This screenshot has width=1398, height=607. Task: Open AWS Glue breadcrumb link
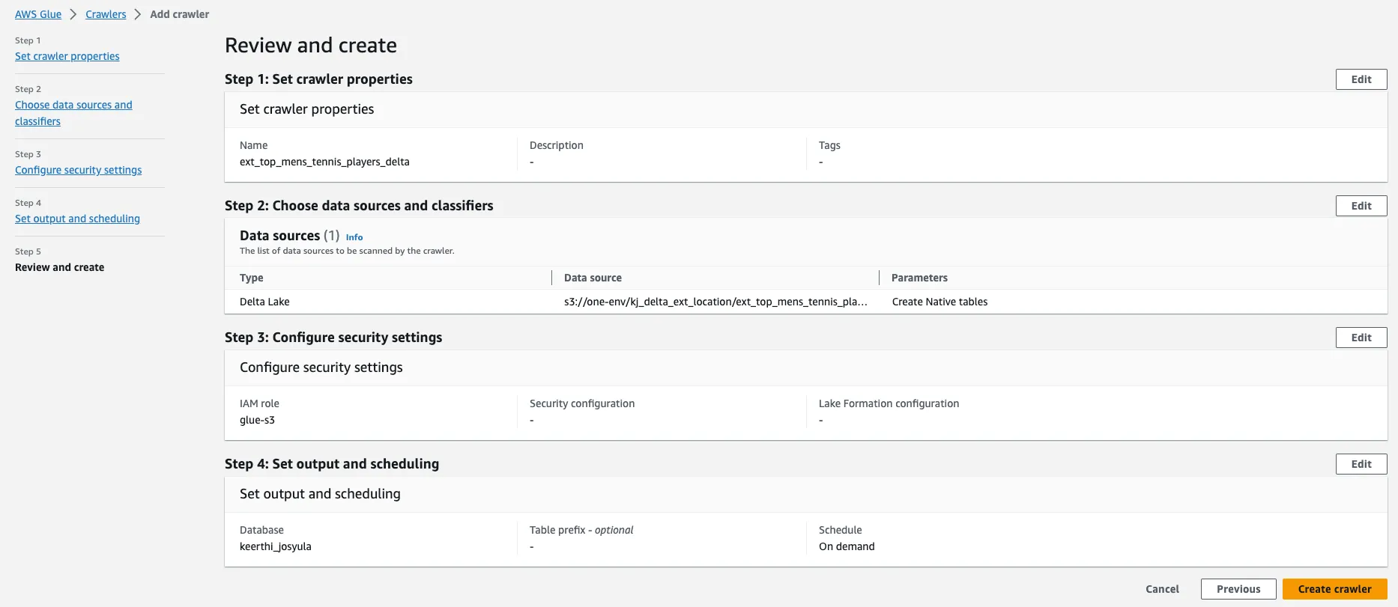(x=38, y=14)
